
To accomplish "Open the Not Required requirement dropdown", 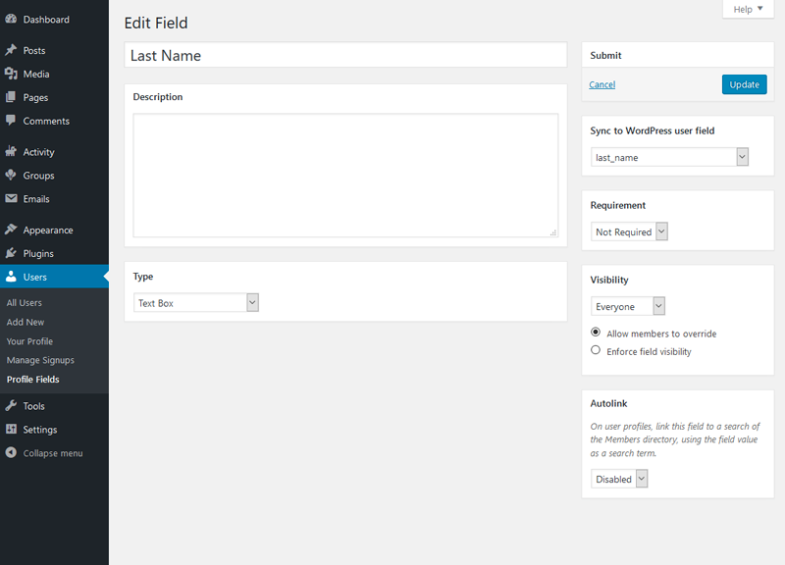I will pyautogui.click(x=629, y=231).
